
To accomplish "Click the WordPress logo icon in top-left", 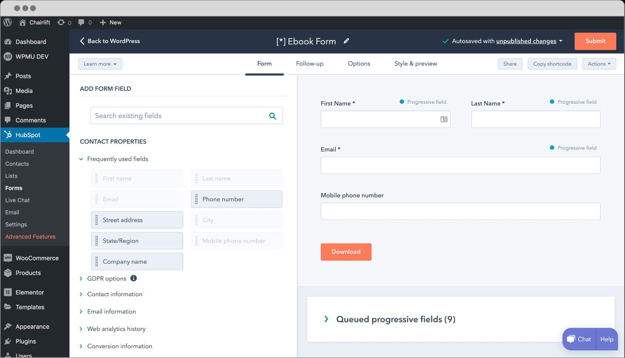I will pos(8,22).
